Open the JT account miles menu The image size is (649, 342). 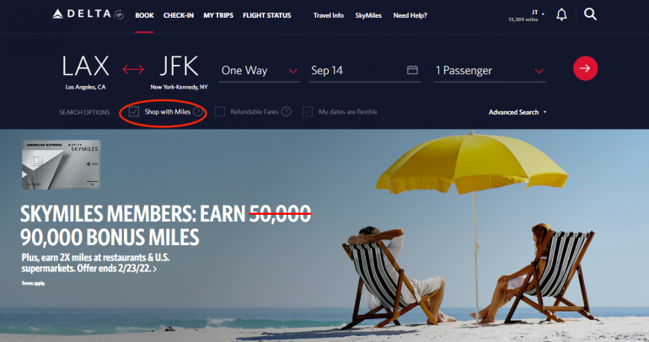526,15
